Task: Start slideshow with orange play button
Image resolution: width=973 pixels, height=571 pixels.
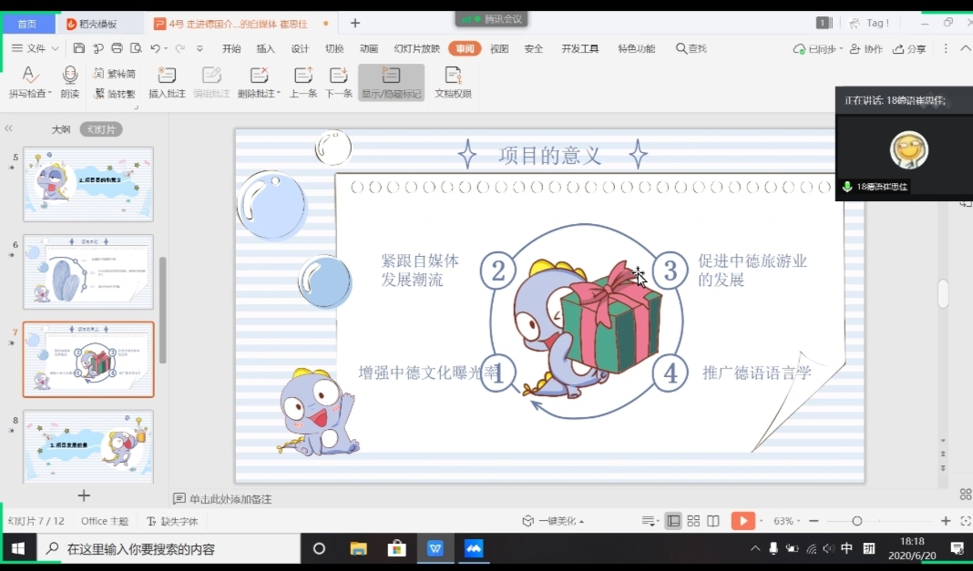Action: pyautogui.click(x=743, y=521)
